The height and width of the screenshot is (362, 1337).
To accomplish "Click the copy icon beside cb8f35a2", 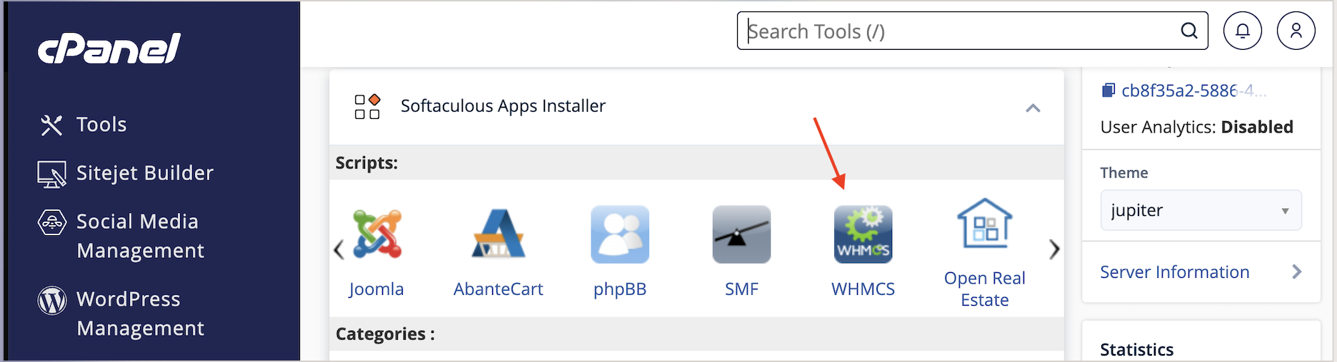I will (1108, 90).
